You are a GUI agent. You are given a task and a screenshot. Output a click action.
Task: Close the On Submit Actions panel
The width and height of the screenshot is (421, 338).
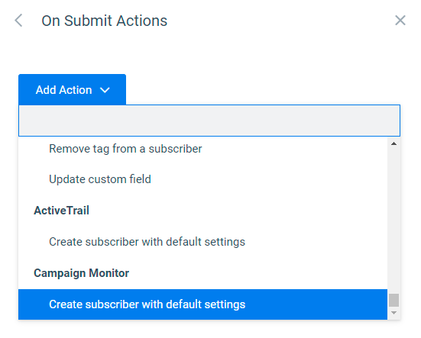pos(400,21)
